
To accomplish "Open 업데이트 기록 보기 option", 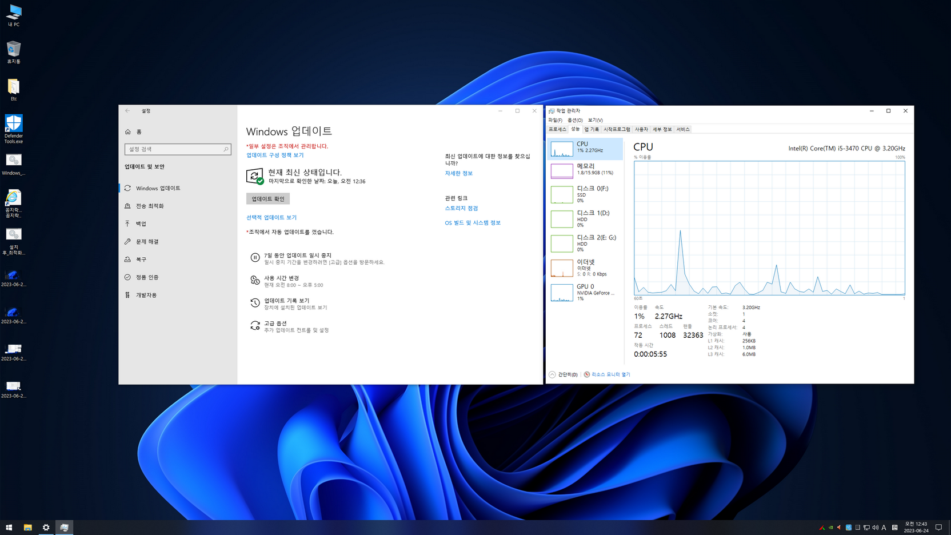I will 289,304.
